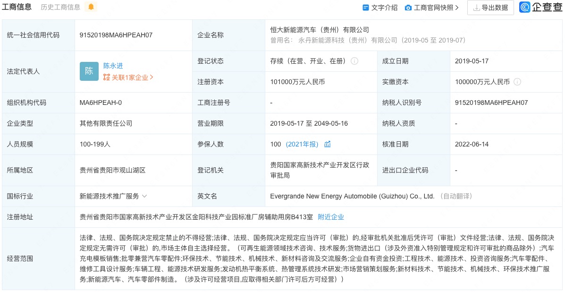The width and height of the screenshot is (565, 292).
Task: Open the 文字介绍 link
Action: pyautogui.click(x=384, y=8)
